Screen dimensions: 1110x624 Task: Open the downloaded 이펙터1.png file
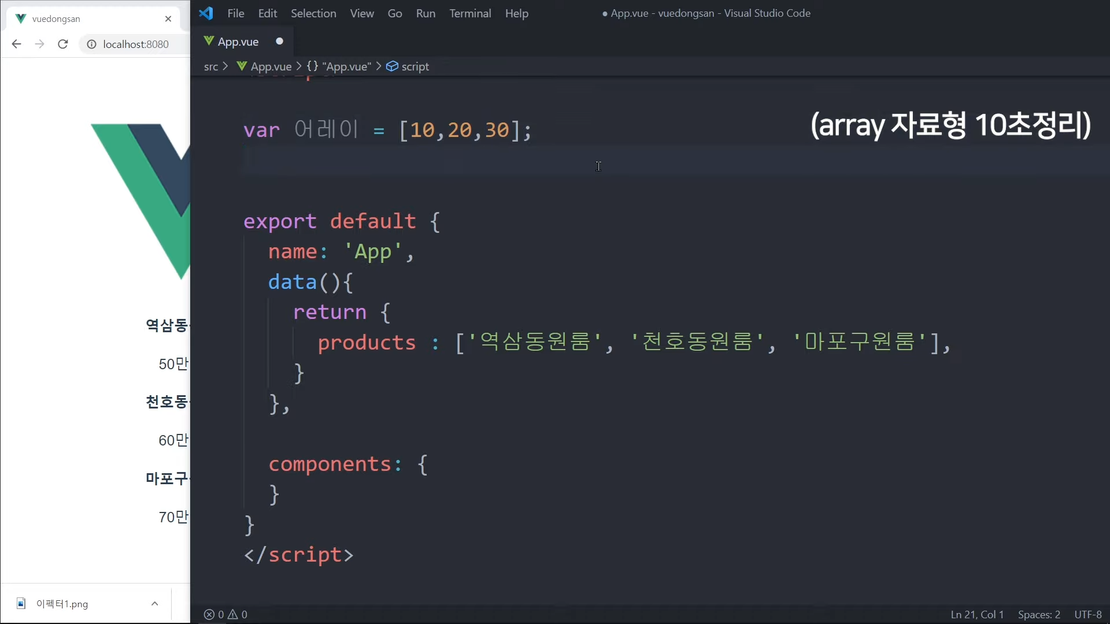(x=62, y=604)
